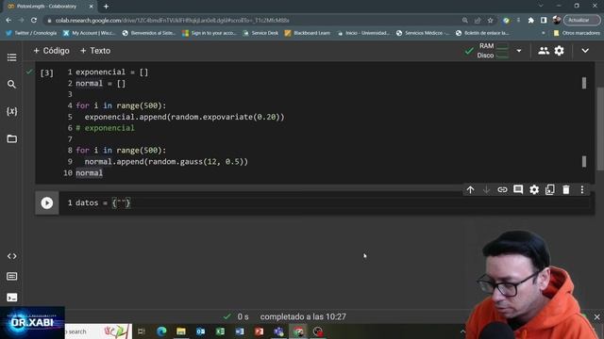Focus the colab.research.google.com address bar

point(254,21)
